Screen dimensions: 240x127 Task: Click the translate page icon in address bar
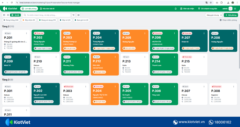pyautogui.click(x=207, y=3)
